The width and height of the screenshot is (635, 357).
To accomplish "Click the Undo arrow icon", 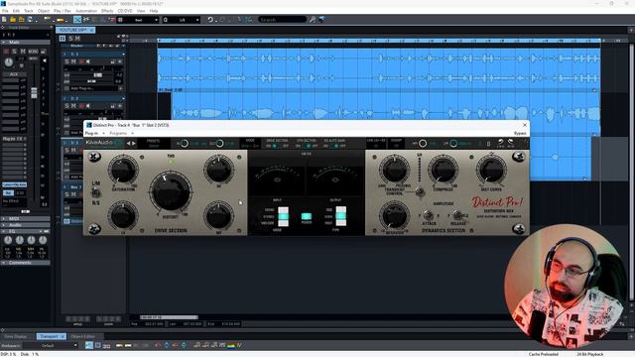I will point(210,20).
